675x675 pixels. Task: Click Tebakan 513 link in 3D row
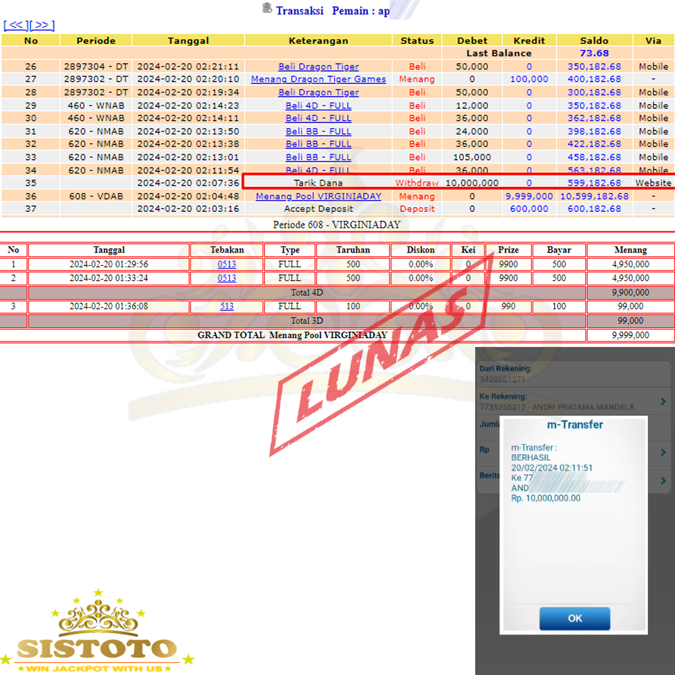point(227,306)
